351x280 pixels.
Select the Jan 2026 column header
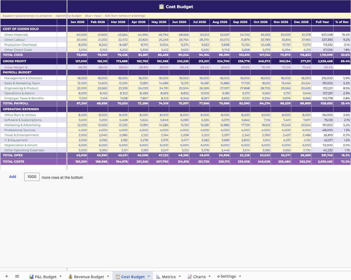pyautogui.click(x=77, y=22)
